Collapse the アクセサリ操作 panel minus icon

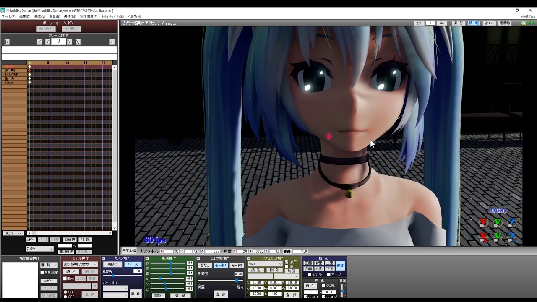(x=249, y=259)
